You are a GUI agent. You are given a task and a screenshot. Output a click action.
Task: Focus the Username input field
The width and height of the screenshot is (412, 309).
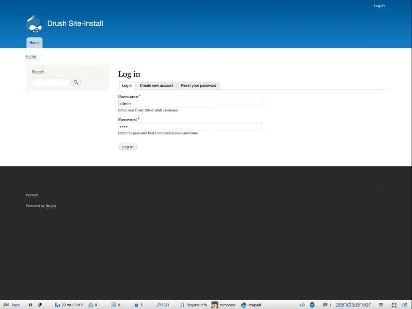[x=190, y=104]
